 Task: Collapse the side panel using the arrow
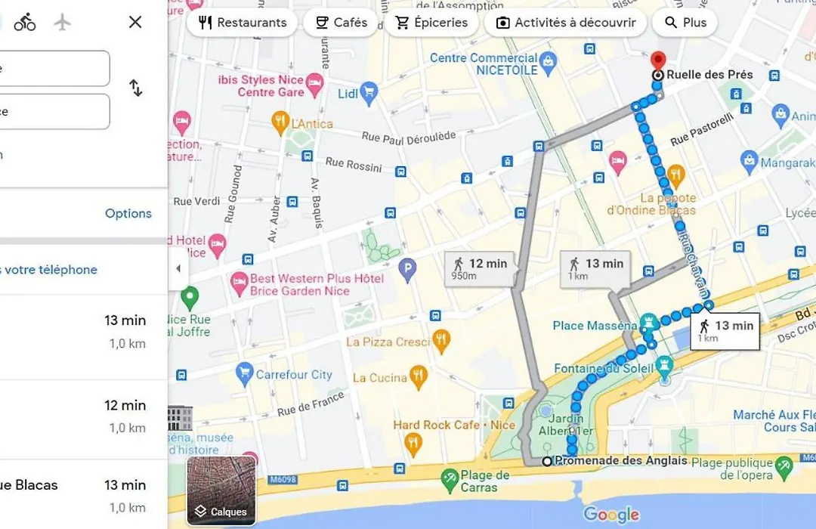tap(178, 269)
